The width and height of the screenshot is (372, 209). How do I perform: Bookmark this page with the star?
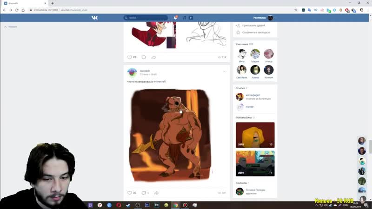(296, 10)
